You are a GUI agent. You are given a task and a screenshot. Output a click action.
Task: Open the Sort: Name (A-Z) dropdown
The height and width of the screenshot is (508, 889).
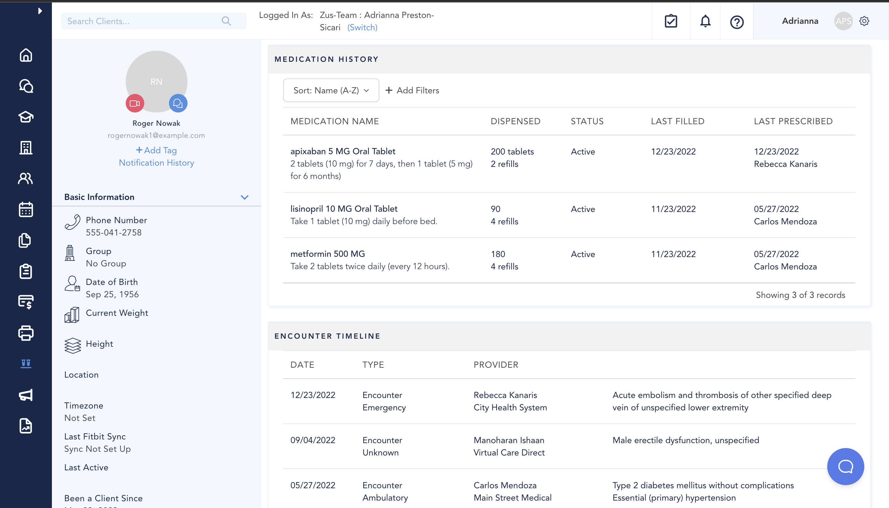331,90
